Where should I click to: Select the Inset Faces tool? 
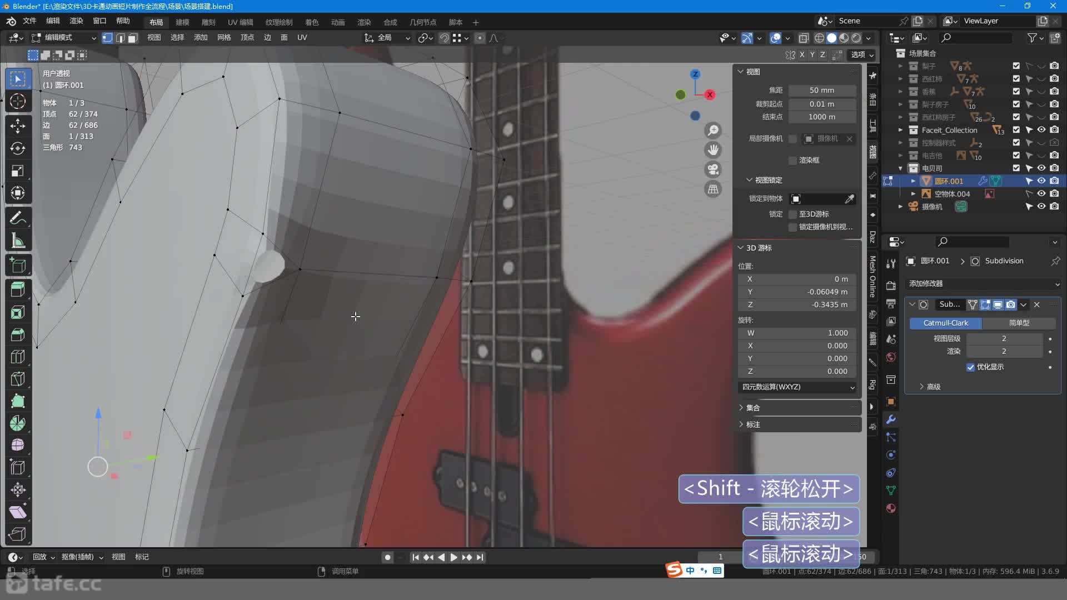(x=18, y=312)
